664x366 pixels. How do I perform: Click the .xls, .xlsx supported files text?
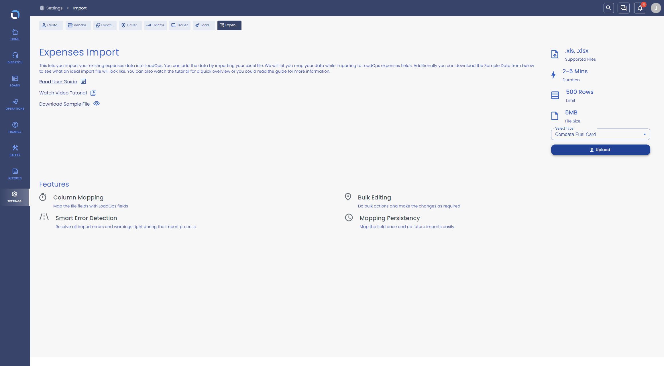pyautogui.click(x=577, y=51)
